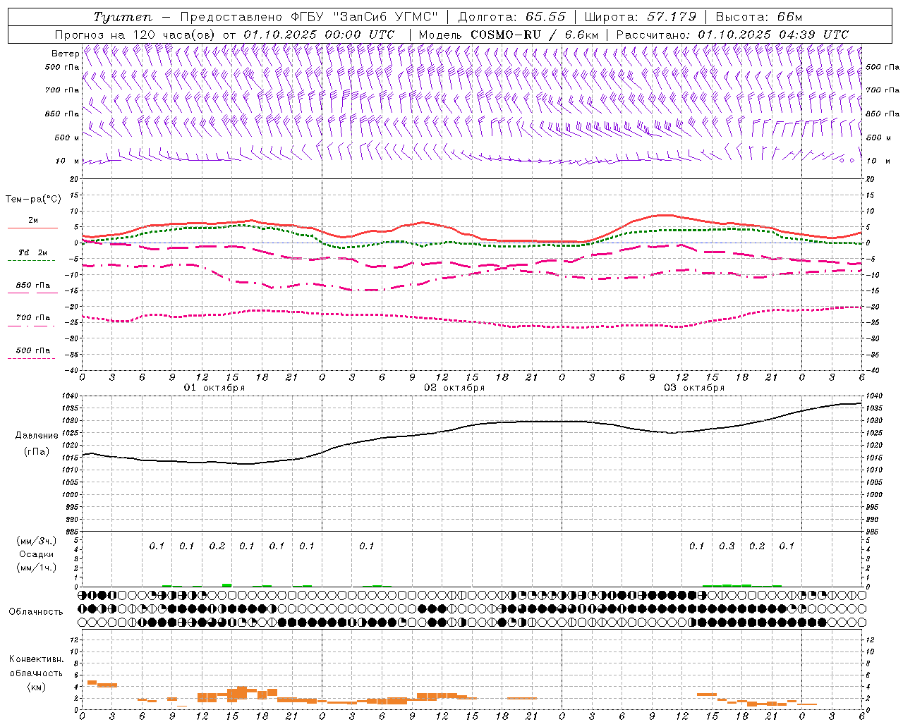Click the "01 октября" date label
Viewport: 903px width, 722px height.
[x=214, y=388]
